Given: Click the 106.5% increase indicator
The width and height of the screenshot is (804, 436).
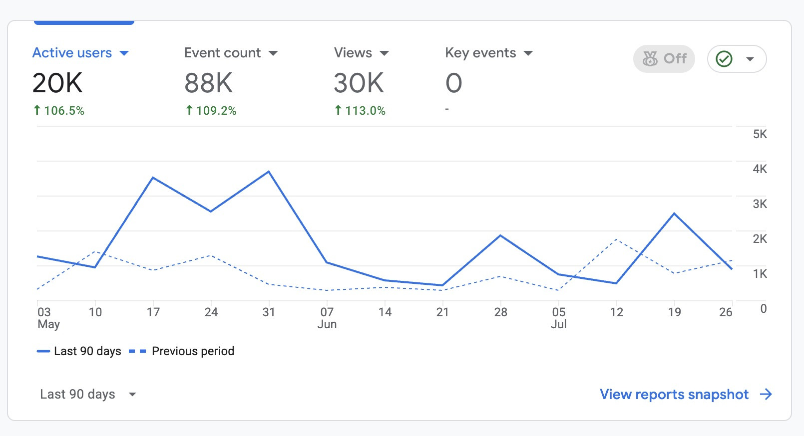Looking at the screenshot, I should click(x=59, y=110).
